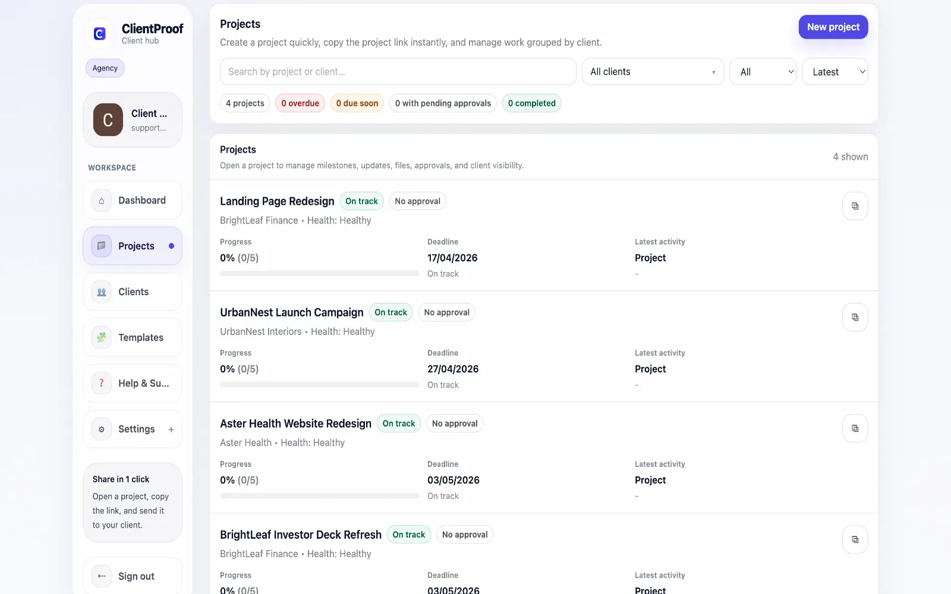The height and width of the screenshot is (594, 951).
Task: Copy link for Aster Health Website Redesign
Action: click(855, 428)
